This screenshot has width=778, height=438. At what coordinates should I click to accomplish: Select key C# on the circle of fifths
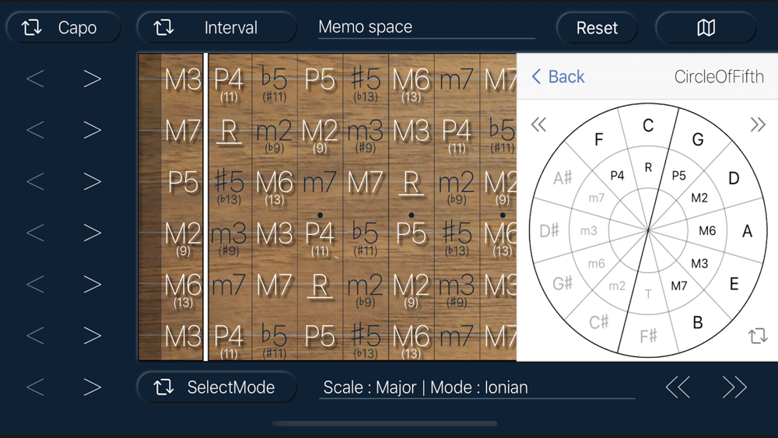click(x=599, y=322)
